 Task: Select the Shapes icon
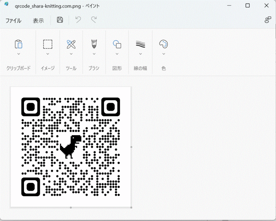coord(117,44)
